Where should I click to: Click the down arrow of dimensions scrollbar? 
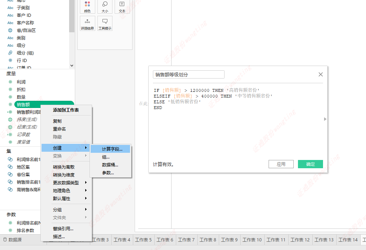72,66
